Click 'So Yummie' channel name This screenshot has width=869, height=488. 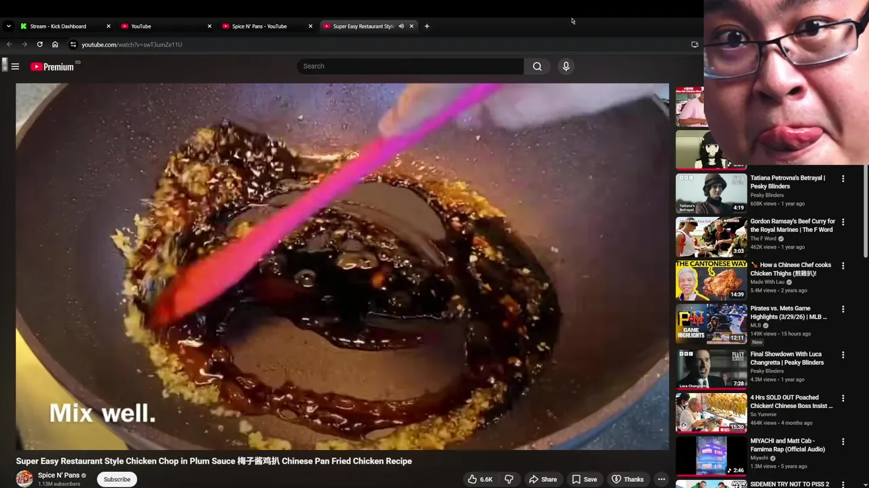764,415
